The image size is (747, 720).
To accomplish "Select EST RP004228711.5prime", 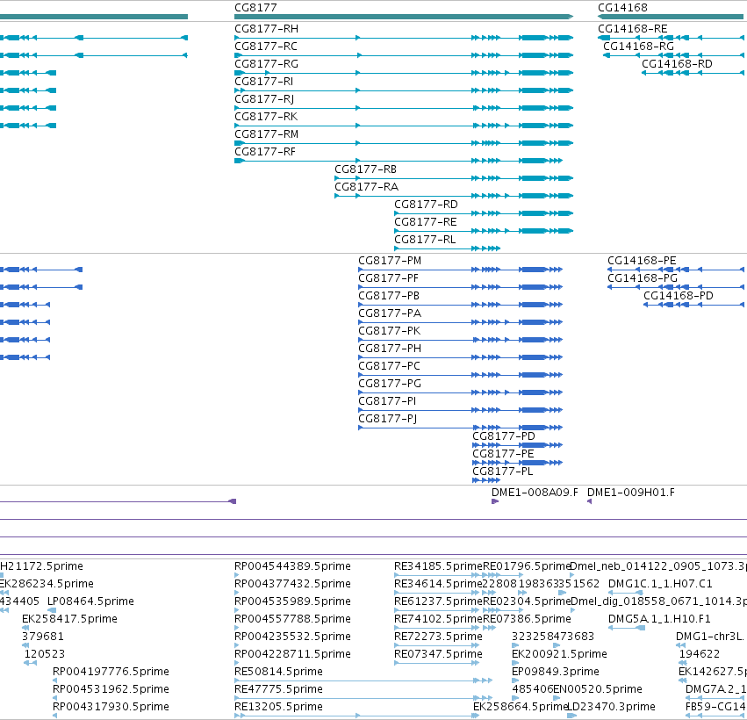I will point(292,654).
